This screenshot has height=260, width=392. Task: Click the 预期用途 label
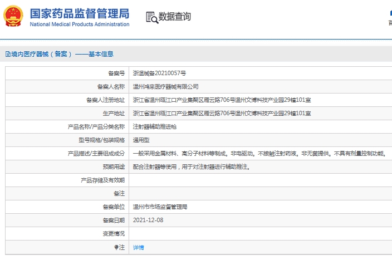[114, 167]
